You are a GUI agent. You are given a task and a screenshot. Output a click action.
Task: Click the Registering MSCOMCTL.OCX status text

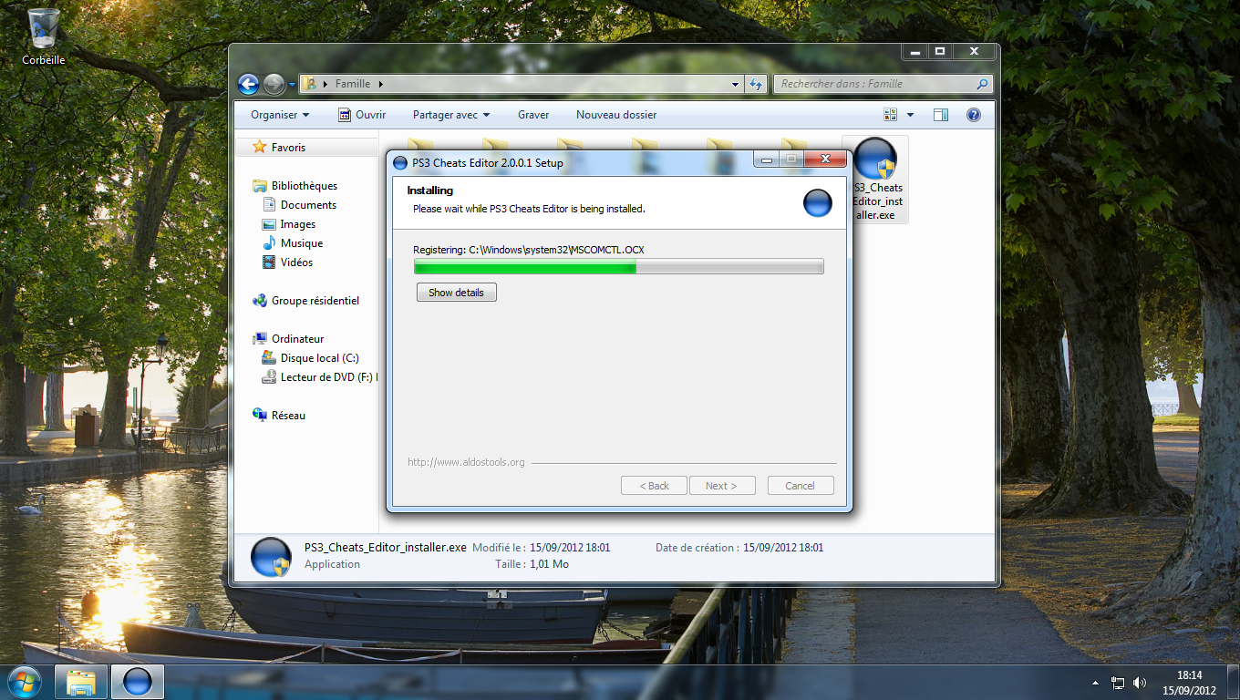(x=529, y=250)
